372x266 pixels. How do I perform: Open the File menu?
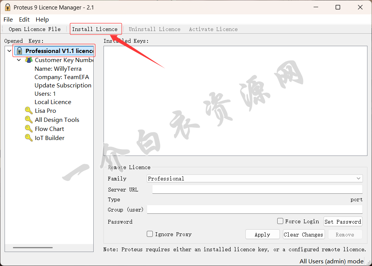tap(8, 19)
